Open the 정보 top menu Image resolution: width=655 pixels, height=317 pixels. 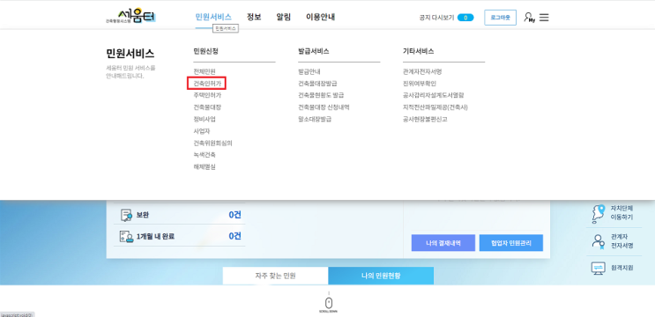[x=254, y=17]
